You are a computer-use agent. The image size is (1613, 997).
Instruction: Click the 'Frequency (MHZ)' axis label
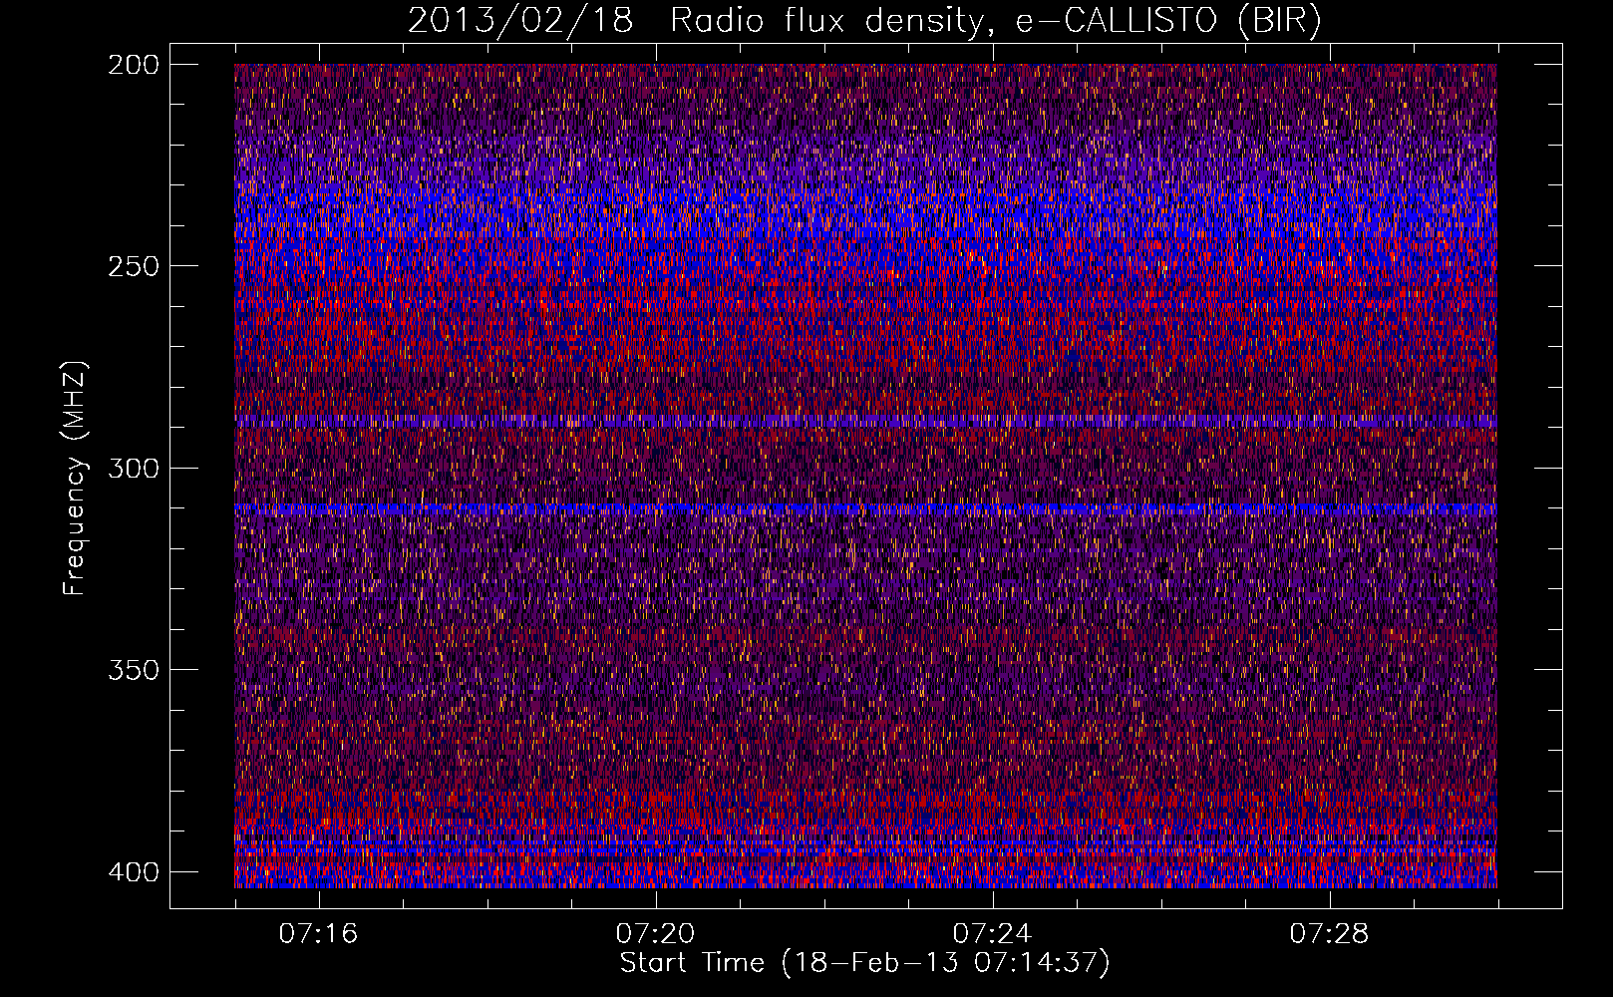pyautogui.click(x=75, y=478)
